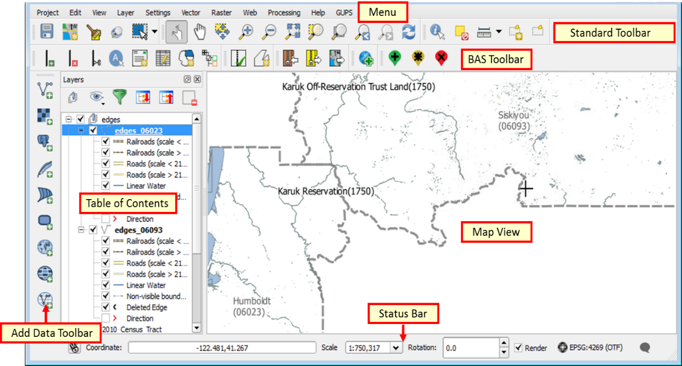Image resolution: width=682 pixels, height=366 pixels.
Task: Uncheck Deleted Edge under edges_06093
Action: tap(106, 307)
